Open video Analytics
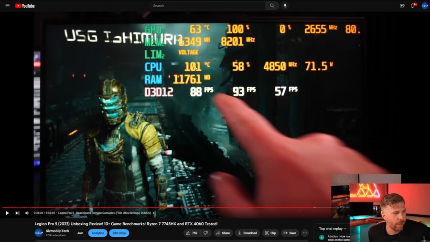430x242 pixels. (97, 233)
